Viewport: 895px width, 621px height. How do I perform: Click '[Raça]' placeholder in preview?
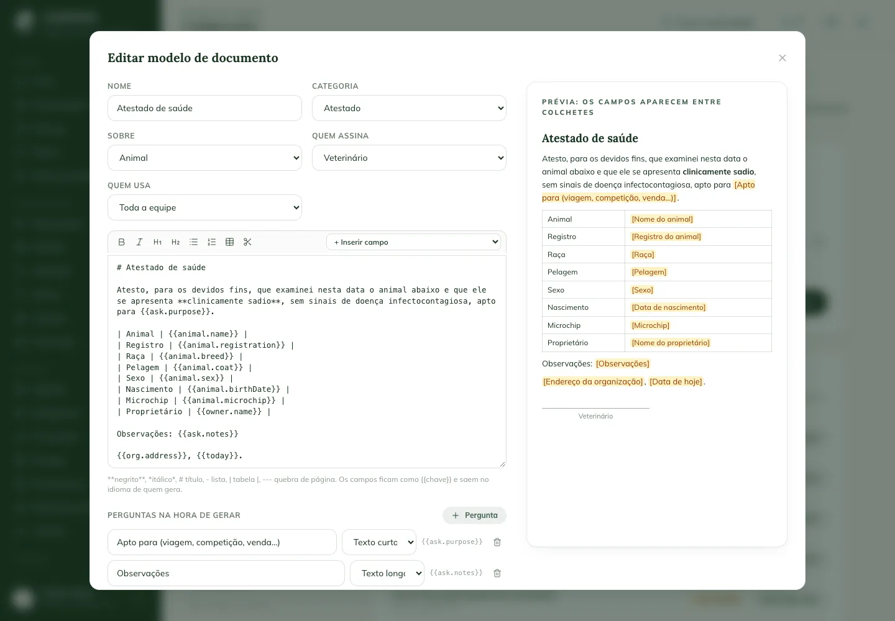pos(643,255)
